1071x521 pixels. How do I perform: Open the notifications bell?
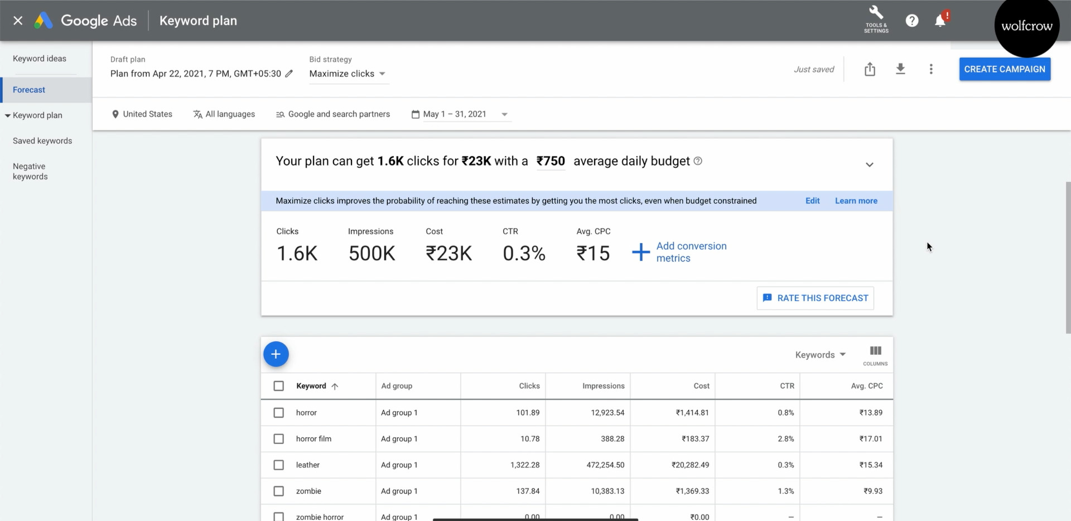click(x=940, y=21)
